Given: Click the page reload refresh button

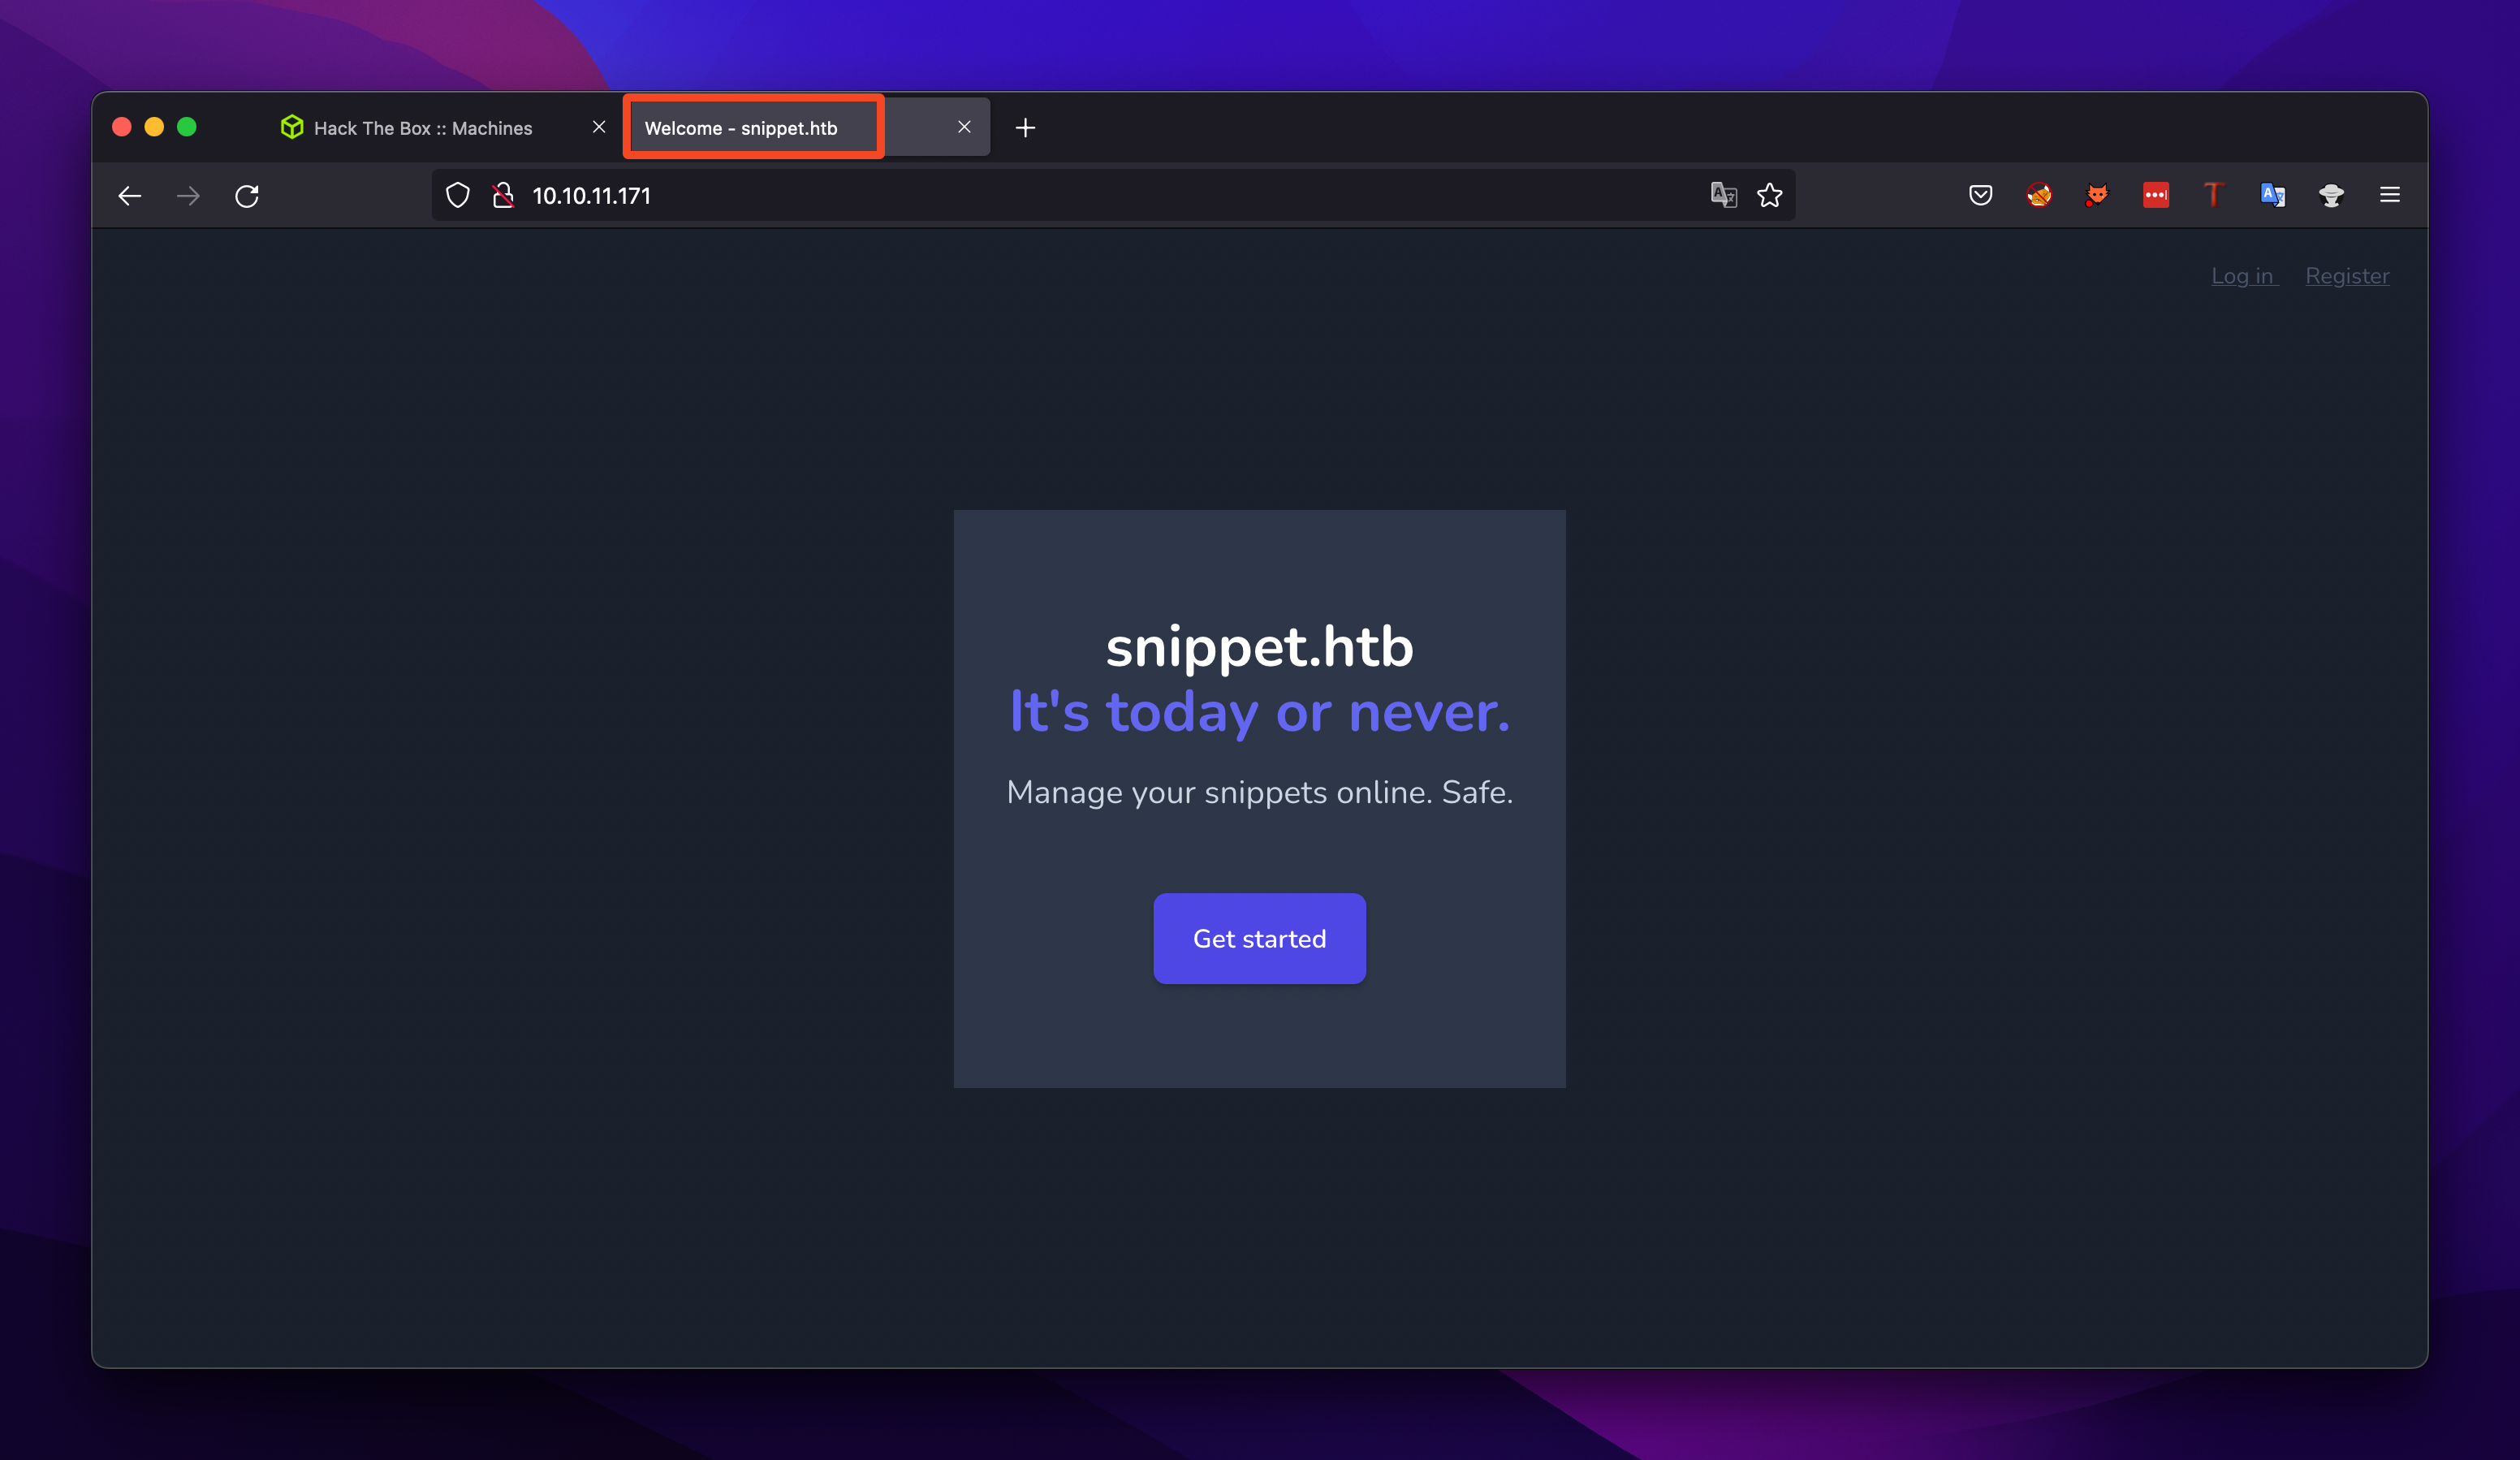Looking at the screenshot, I should coord(250,193).
